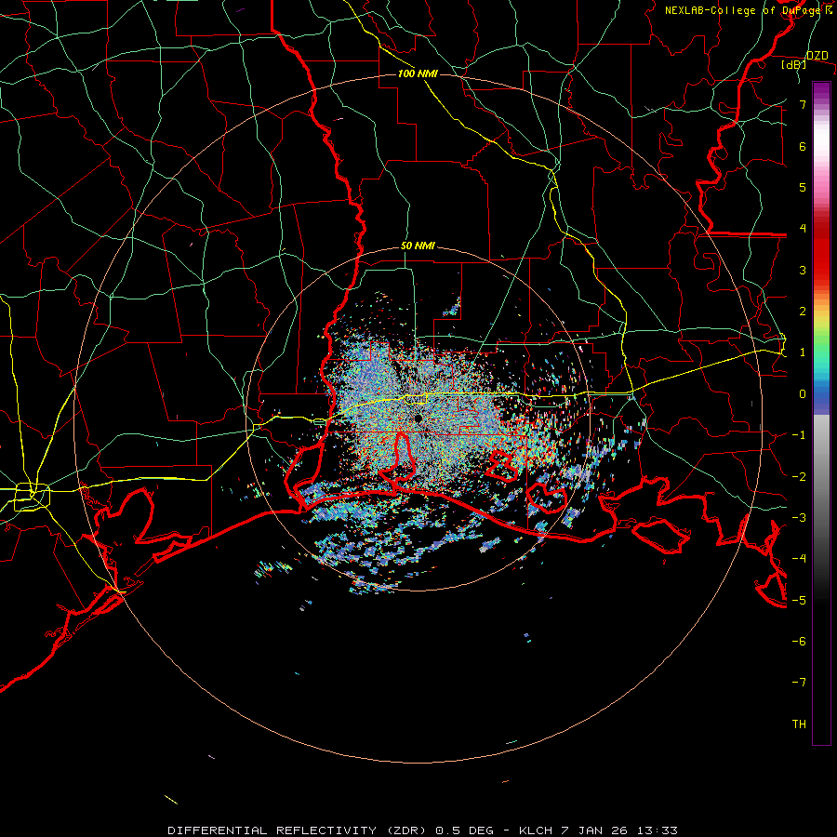Select the 0 value on color scale
Viewport: 837px width, 837px height.
803,394
